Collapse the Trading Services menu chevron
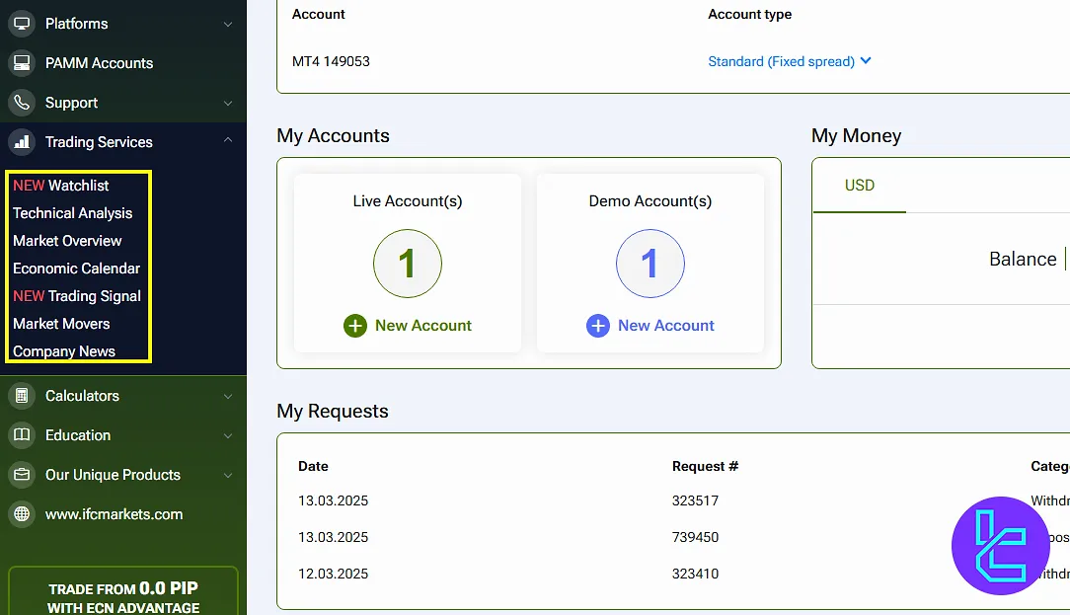This screenshot has width=1070, height=615. 228,141
